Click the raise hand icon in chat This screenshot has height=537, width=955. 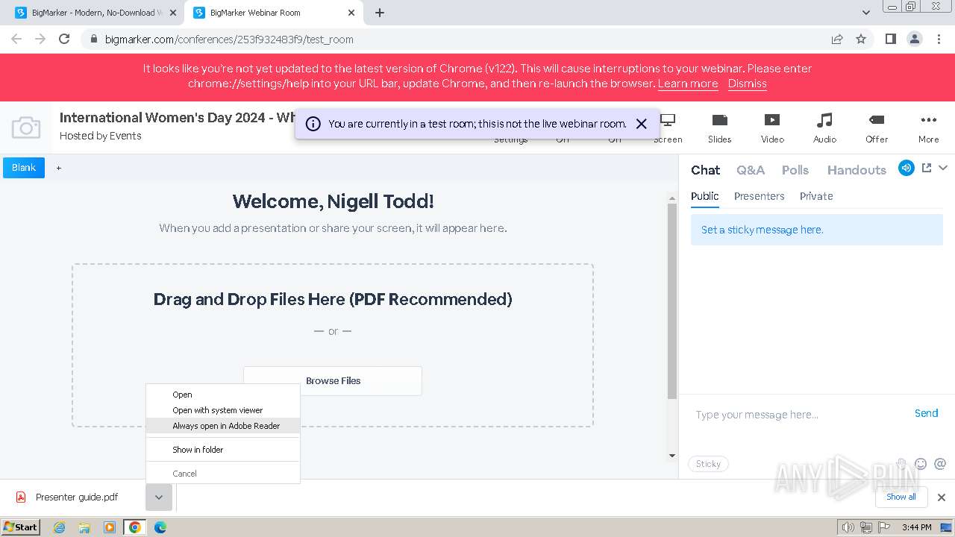[902, 464]
